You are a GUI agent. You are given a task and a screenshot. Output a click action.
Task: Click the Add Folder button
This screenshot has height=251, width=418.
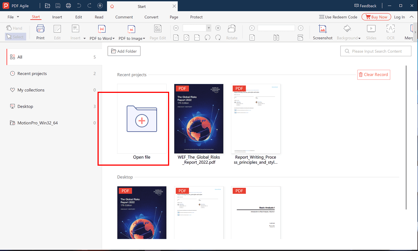click(124, 51)
